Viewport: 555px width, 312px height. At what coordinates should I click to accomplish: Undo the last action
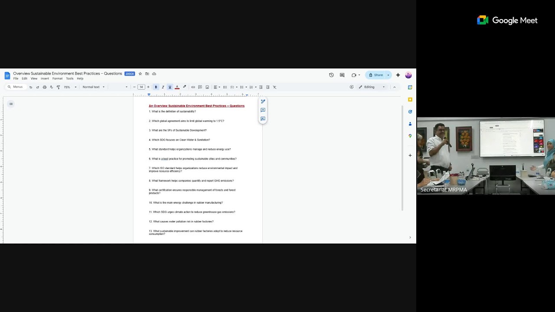pos(30,87)
